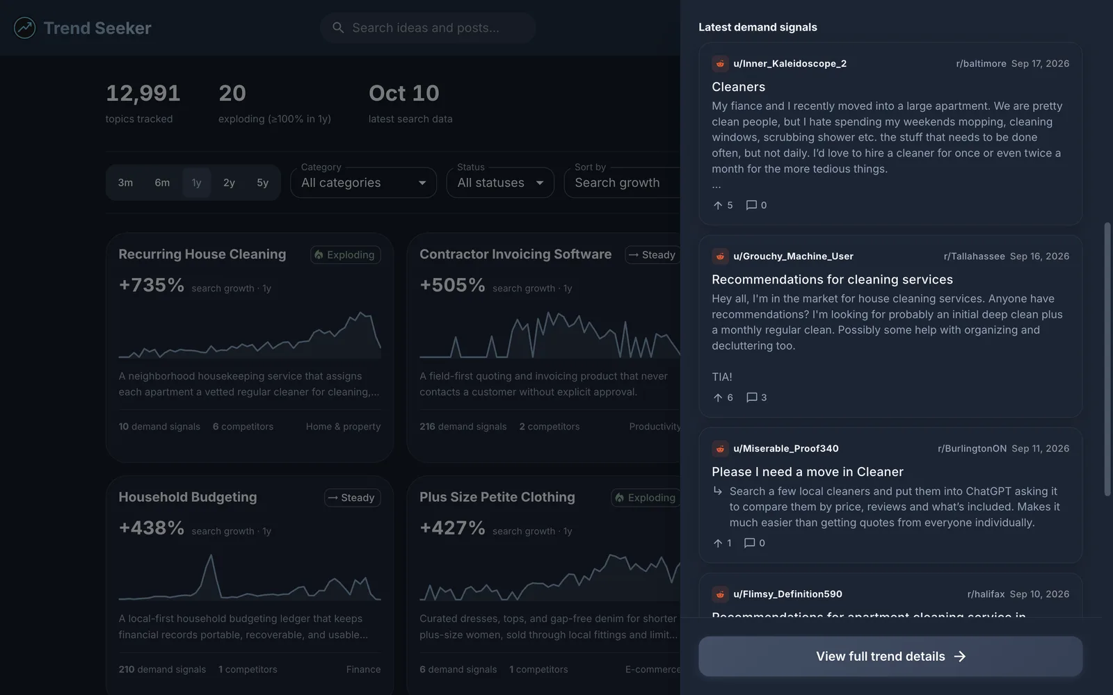Click reddit avatar of u/Inner_Kaleidoscope_2
This screenshot has height=695, width=1113.
pyautogui.click(x=720, y=63)
